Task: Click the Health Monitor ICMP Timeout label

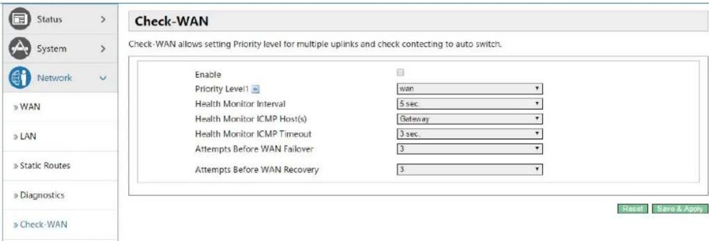Action: (253, 134)
